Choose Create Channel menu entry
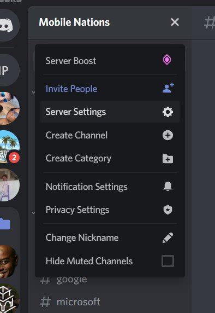215x313 pixels. click(110, 135)
